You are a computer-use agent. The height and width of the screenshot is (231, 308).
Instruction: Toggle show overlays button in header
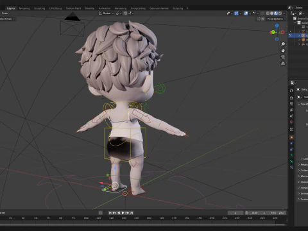coord(246,13)
